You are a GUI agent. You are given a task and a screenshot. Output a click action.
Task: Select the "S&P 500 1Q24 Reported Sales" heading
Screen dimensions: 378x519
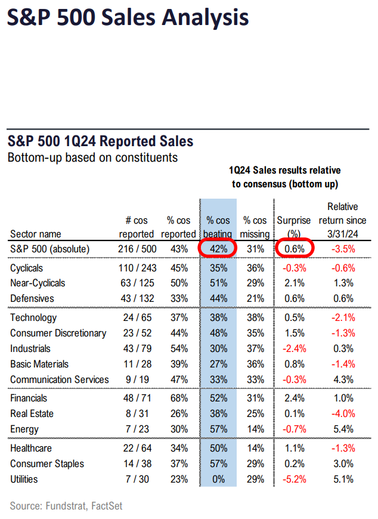pos(101,141)
